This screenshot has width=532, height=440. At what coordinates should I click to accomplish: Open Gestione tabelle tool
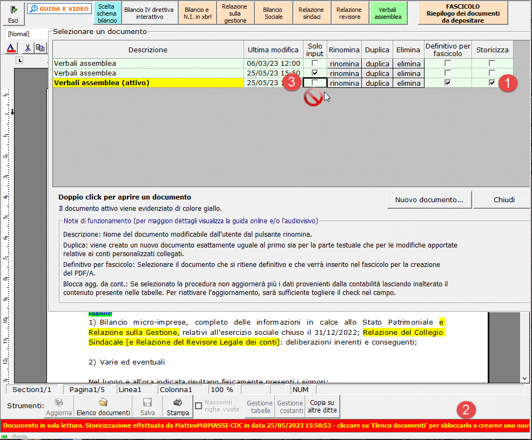(260, 407)
